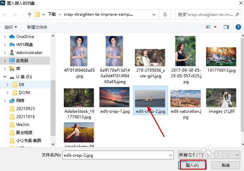The width and height of the screenshot is (244, 171).
Task: Open the file name history dropdown
Action: click(171, 155)
